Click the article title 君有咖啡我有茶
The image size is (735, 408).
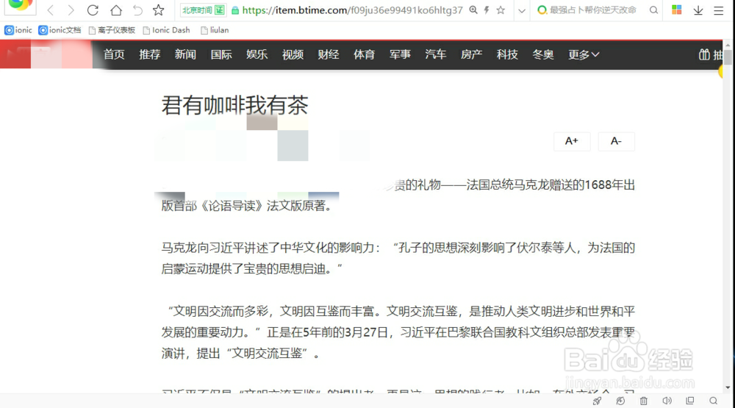[x=235, y=105]
